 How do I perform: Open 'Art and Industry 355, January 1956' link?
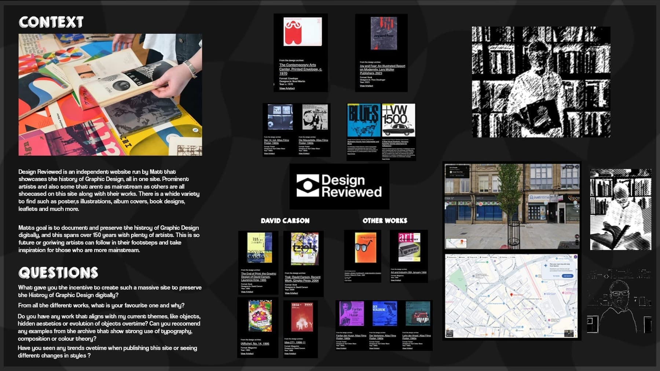pos(408,272)
